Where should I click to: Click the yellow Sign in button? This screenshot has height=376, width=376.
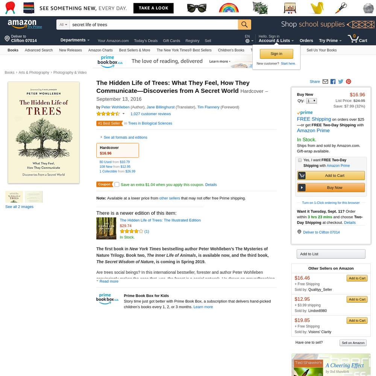pos(276,54)
